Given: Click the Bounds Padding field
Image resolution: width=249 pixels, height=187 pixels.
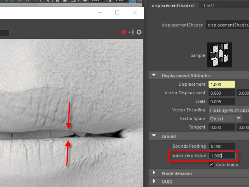Looking at the screenshot, I should (x=222, y=146).
